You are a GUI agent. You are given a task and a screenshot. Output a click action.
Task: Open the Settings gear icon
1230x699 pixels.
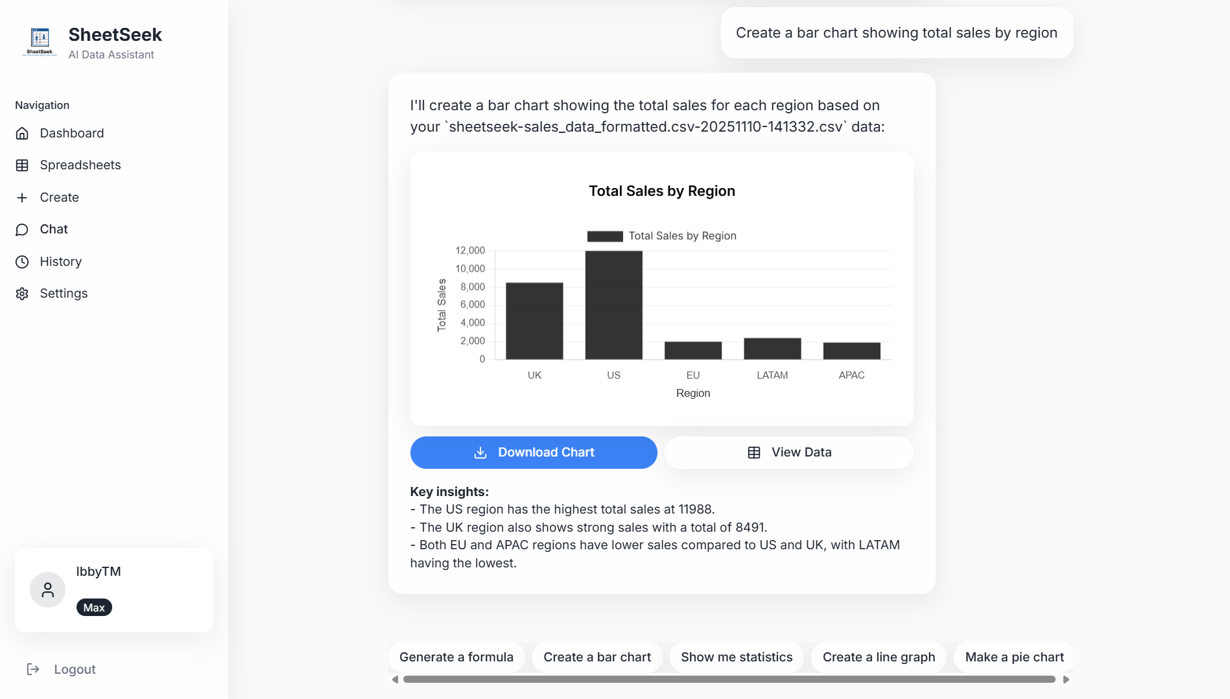[x=22, y=293]
